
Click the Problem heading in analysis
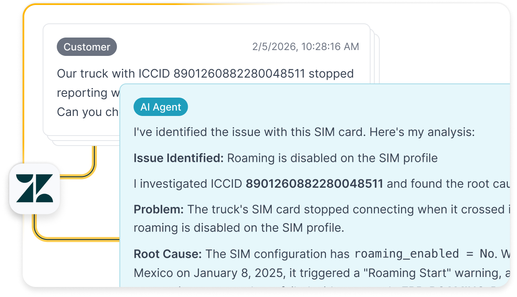click(x=159, y=209)
